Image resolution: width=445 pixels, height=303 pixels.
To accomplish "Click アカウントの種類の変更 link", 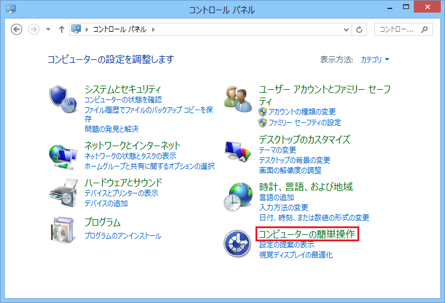I will pos(302,111).
